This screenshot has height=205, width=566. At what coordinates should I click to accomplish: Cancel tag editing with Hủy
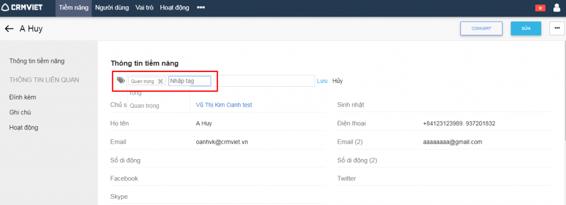coord(338,81)
